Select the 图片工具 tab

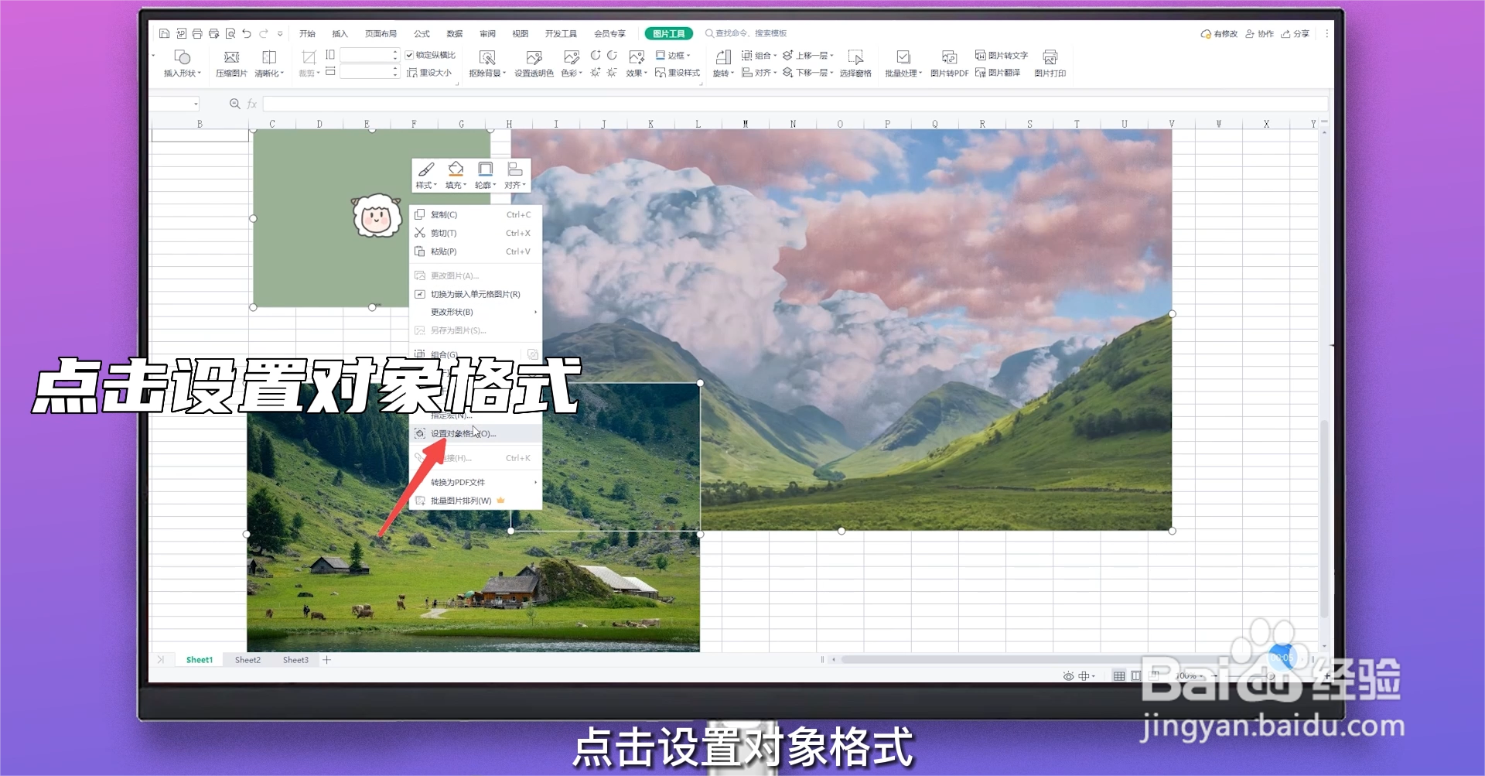pos(669,33)
